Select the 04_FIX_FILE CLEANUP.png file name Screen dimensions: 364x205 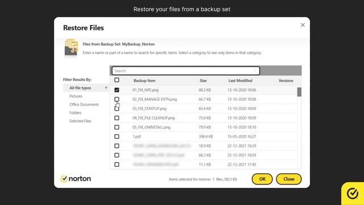[x=154, y=118]
